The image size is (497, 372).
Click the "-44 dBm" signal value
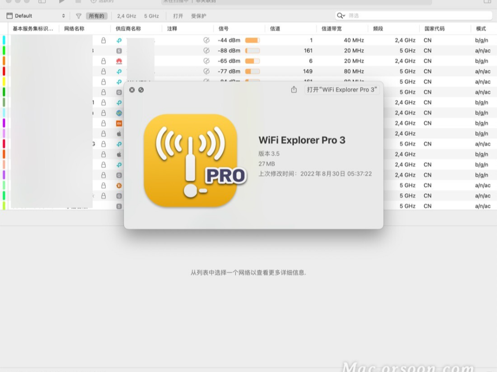tap(229, 41)
